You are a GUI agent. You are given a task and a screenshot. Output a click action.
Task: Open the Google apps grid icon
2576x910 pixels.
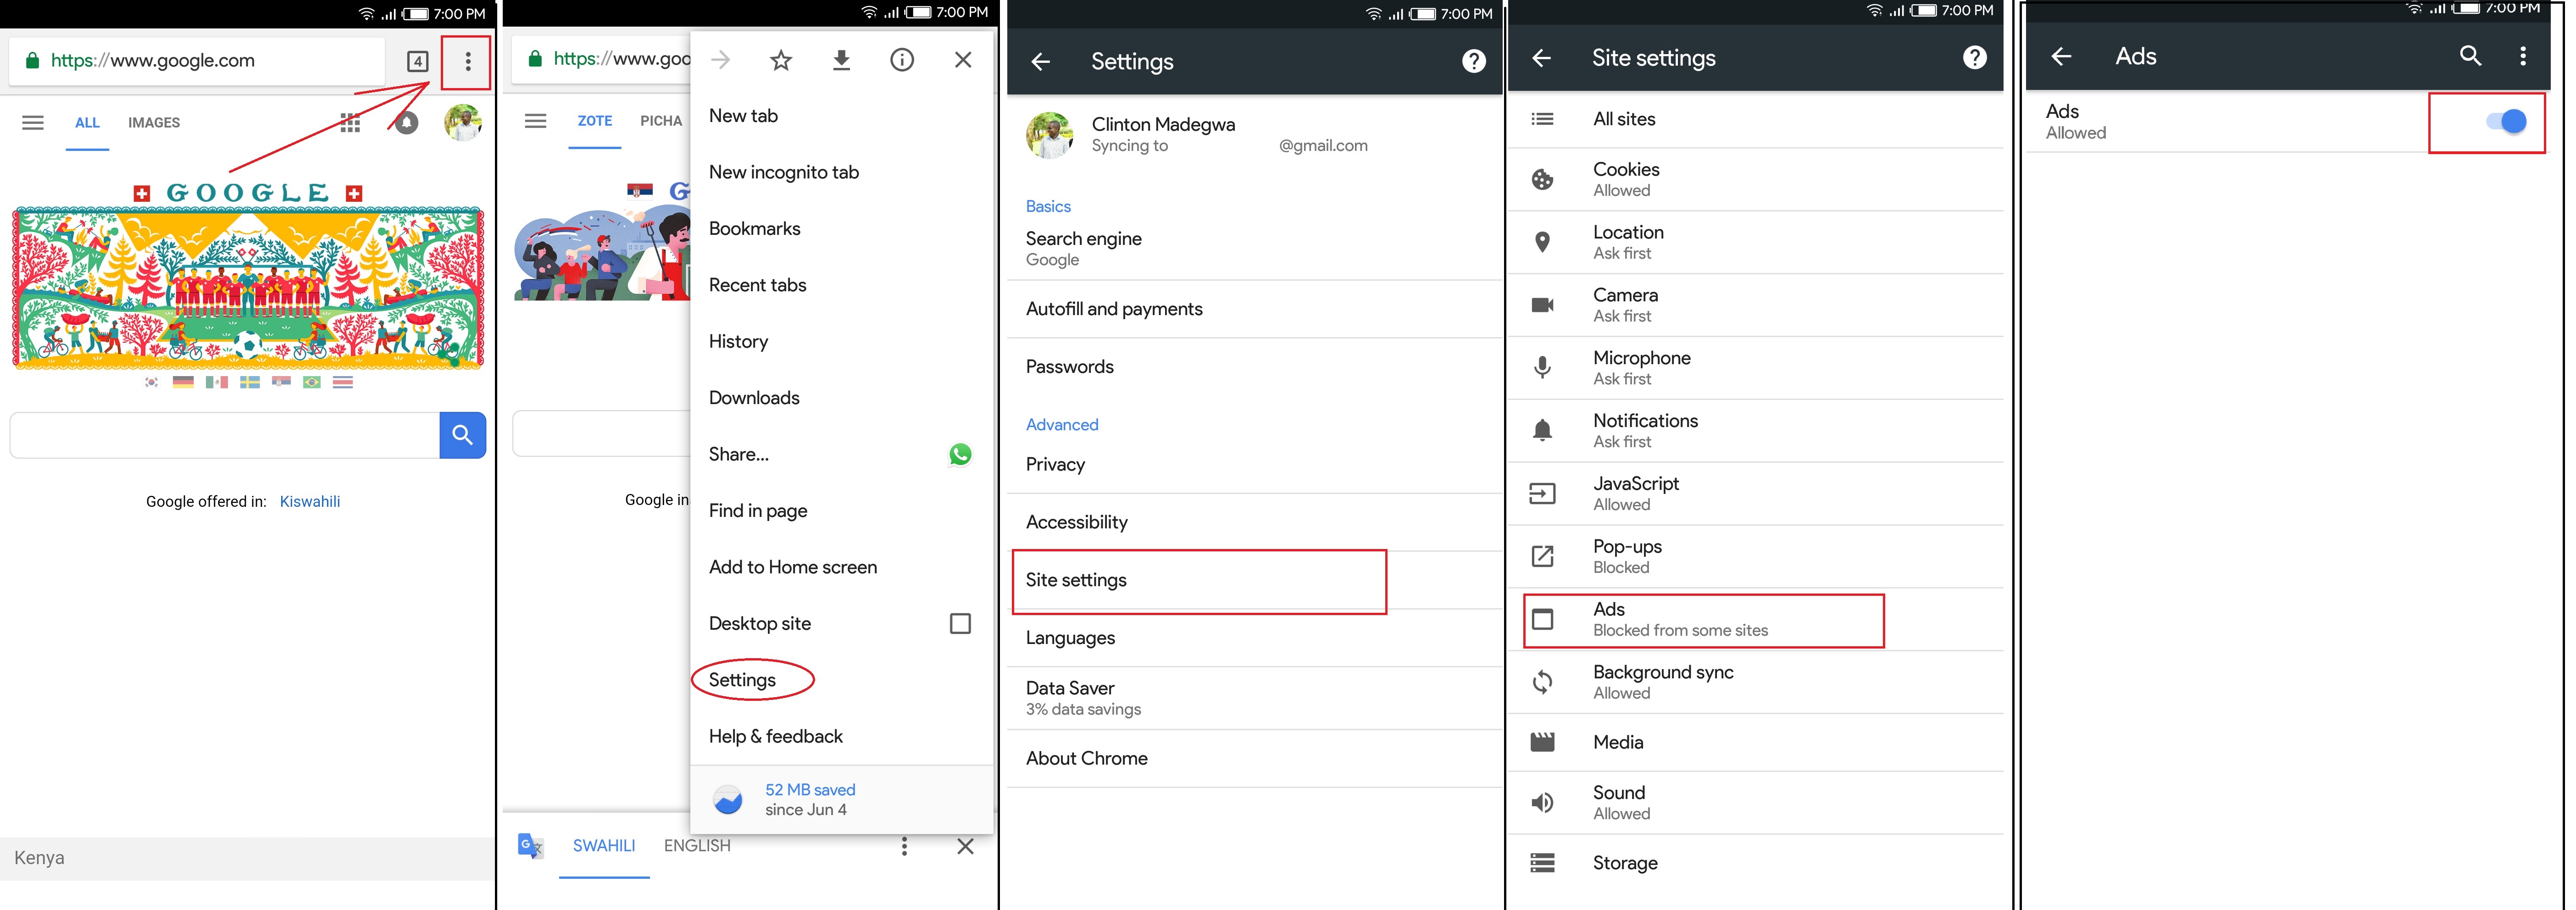pos(350,123)
